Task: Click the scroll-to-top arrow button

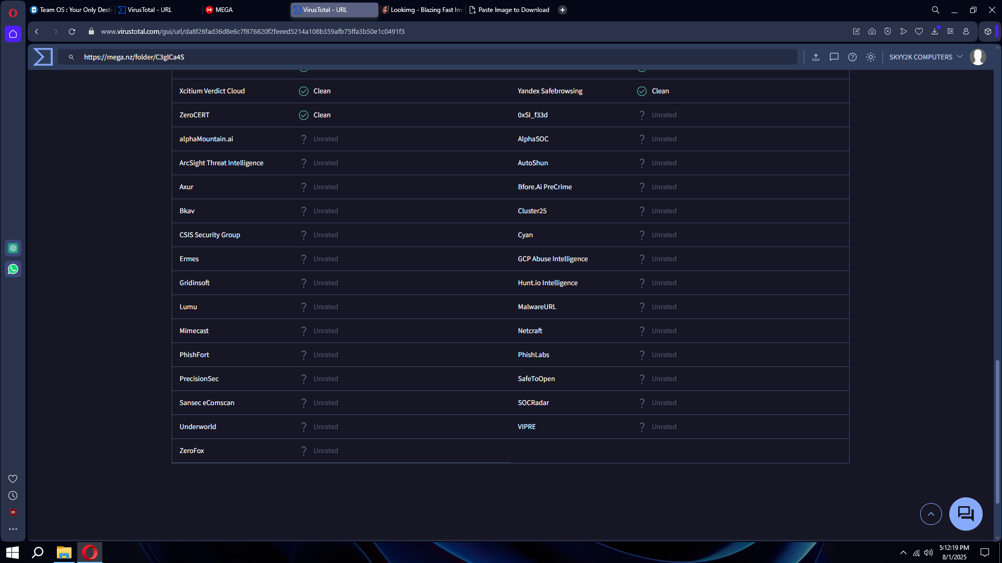Action: tap(931, 514)
